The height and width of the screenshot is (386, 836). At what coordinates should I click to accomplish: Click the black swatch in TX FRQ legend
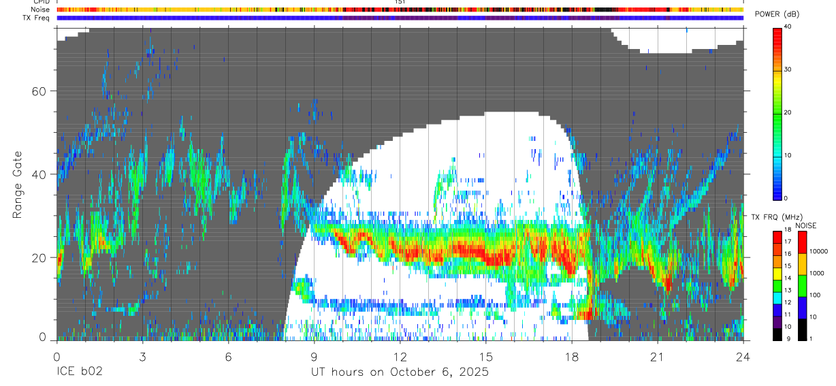[x=777, y=334]
